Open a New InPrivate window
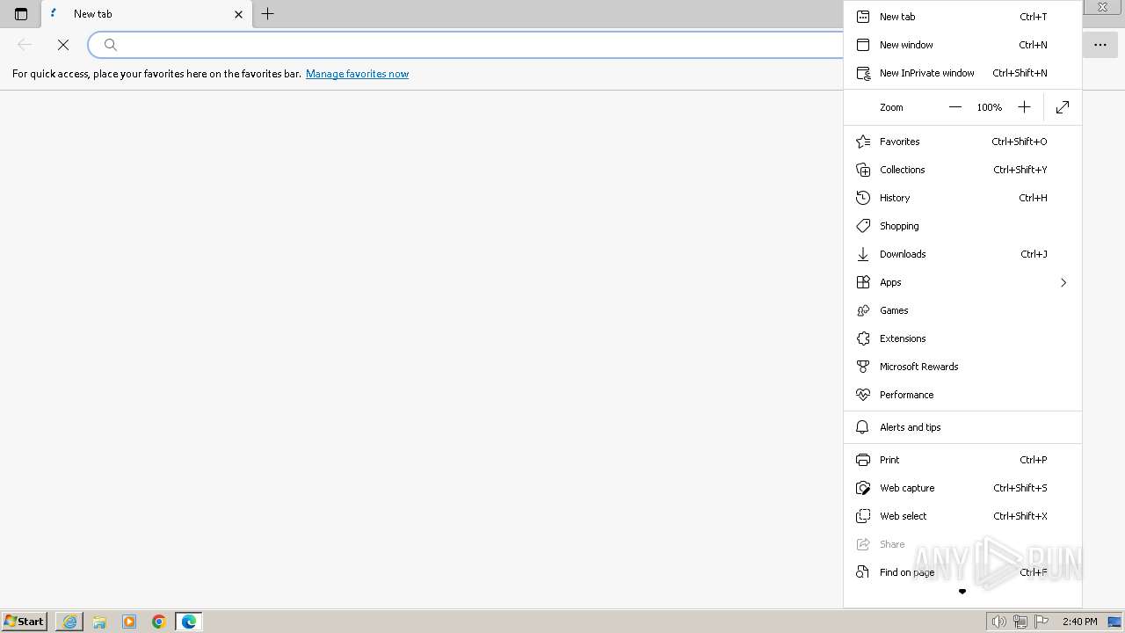Viewport: 1125px width, 633px height. tap(962, 73)
